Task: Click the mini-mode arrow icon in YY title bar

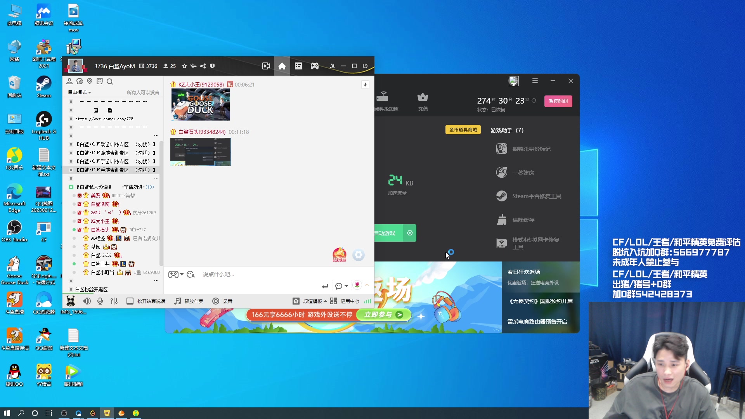Action: (x=332, y=66)
